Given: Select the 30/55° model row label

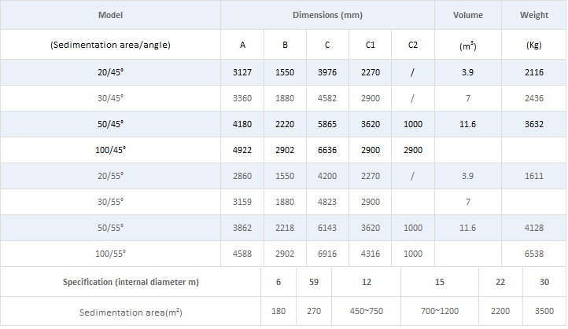Looking at the screenshot, I should (x=110, y=202).
